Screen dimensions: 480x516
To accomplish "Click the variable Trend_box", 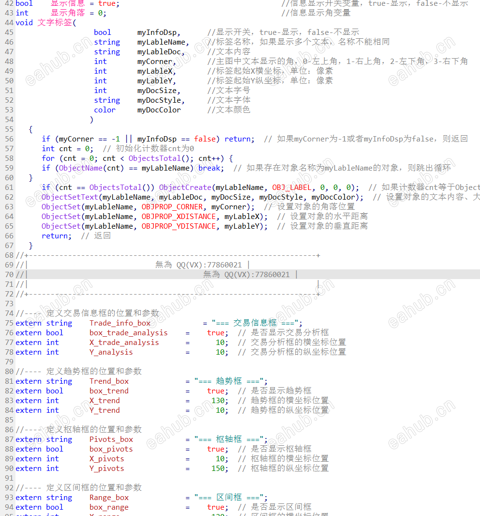I will pos(109,381).
